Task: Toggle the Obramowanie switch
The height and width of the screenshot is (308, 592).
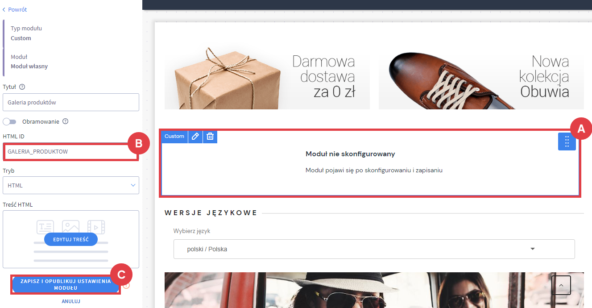Action: pyautogui.click(x=9, y=121)
